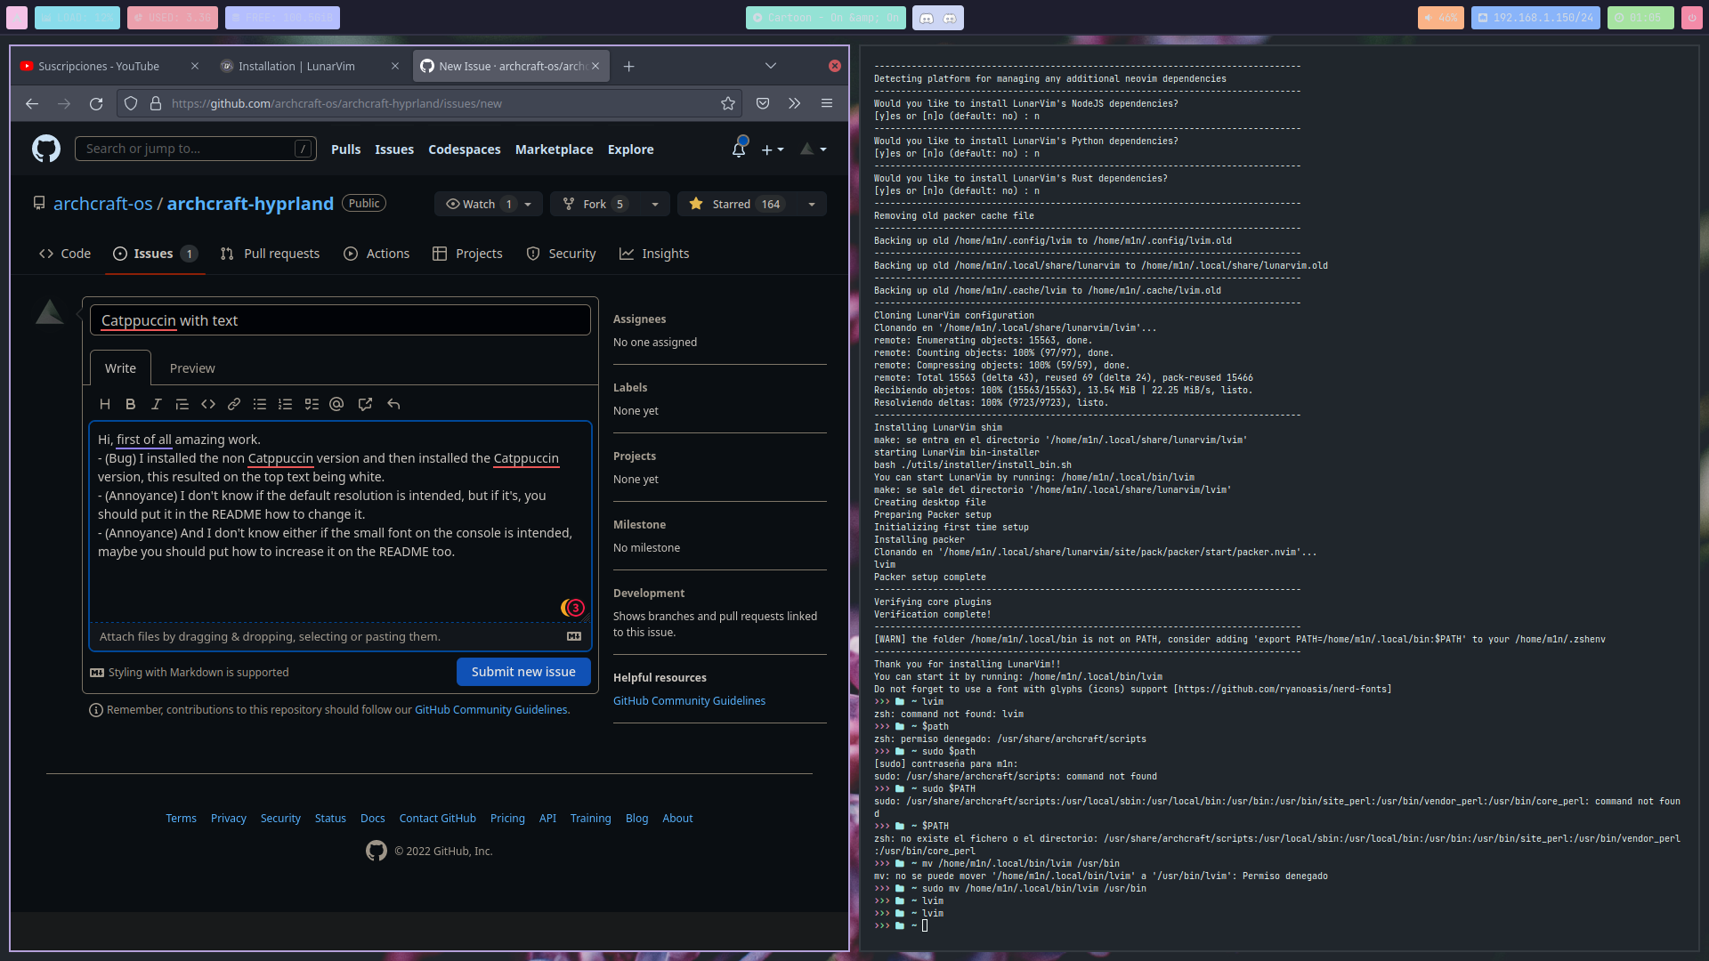Image resolution: width=1709 pixels, height=961 pixels.
Task: Mention a user with the @ icon
Action: tap(336, 404)
